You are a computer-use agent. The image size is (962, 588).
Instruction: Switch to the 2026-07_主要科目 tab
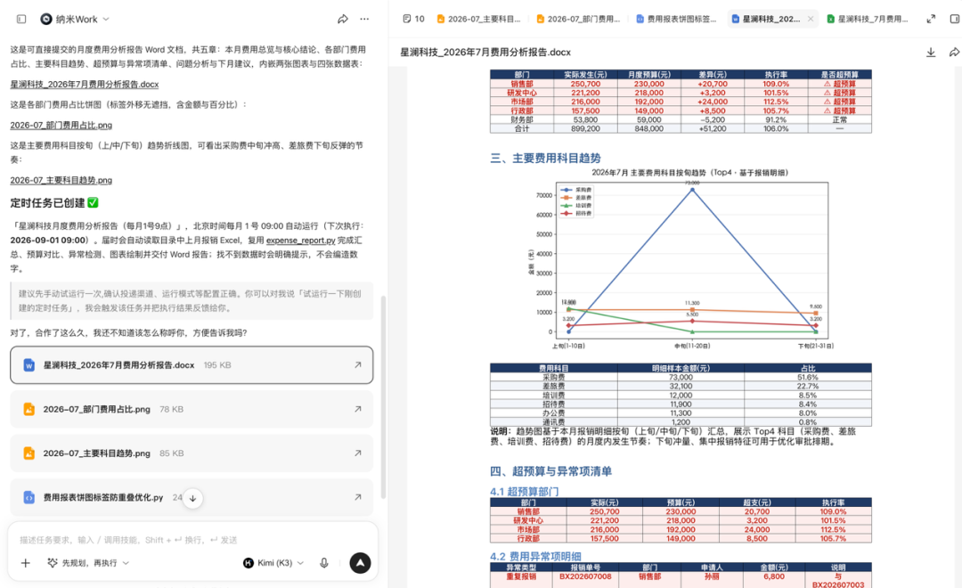point(478,19)
